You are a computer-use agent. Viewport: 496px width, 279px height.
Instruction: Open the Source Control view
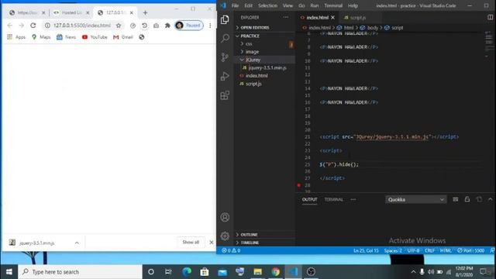pos(225,57)
